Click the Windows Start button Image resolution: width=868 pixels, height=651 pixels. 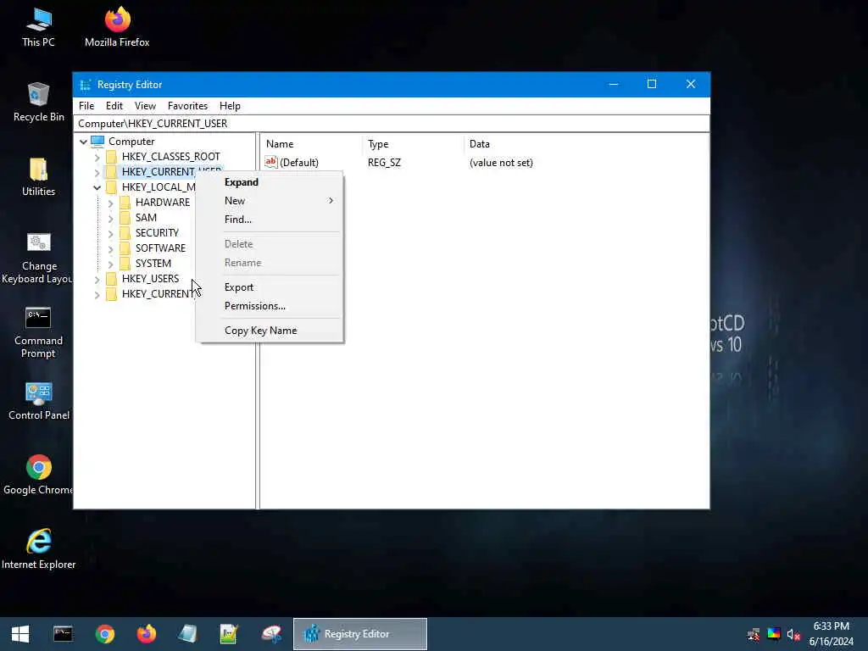[x=20, y=634]
